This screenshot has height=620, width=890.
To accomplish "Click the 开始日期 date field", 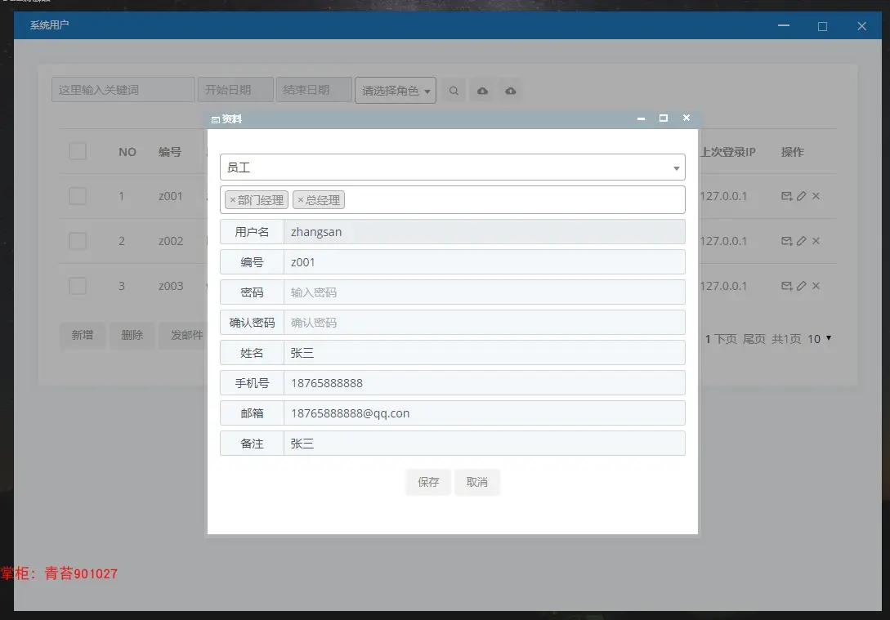I will 235,90.
